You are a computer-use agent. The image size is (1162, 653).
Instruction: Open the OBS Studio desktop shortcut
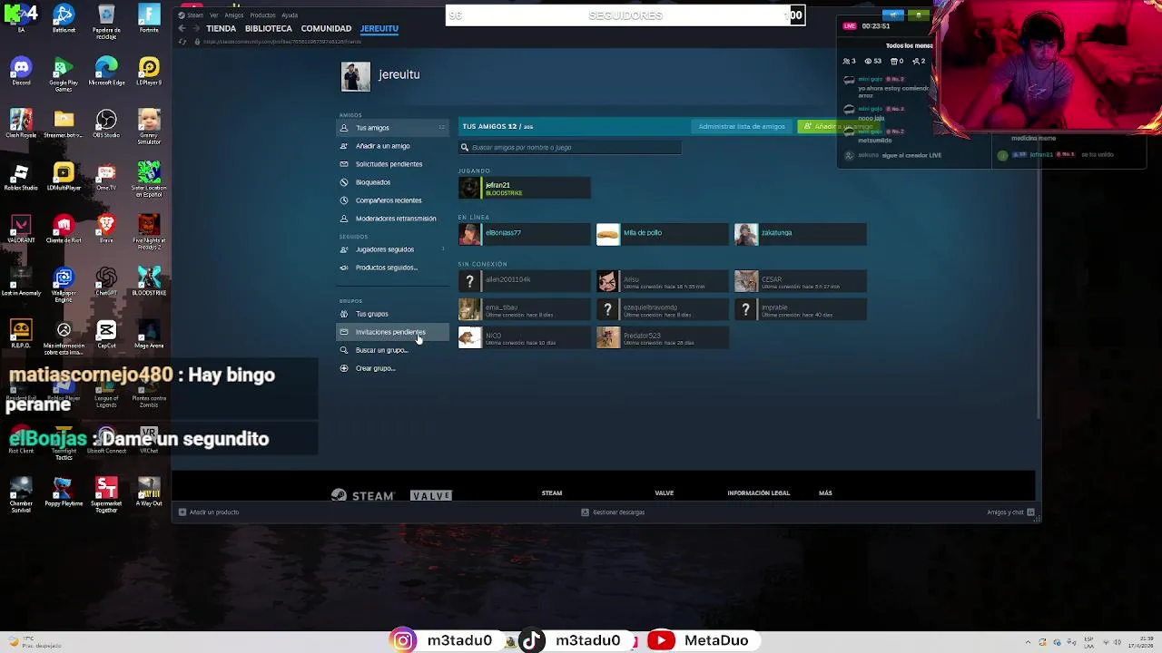106,123
